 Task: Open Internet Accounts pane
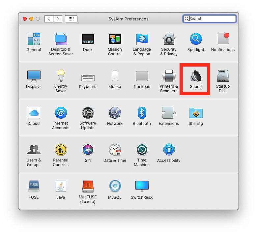coord(61,118)
